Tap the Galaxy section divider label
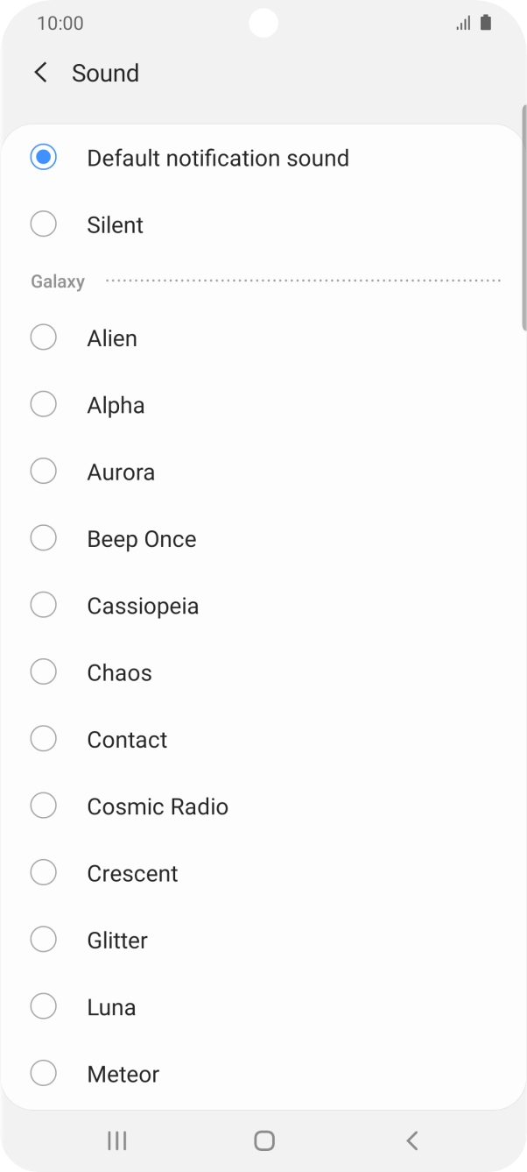Viewport: 527px width, 1172px height. pos(57,281)
